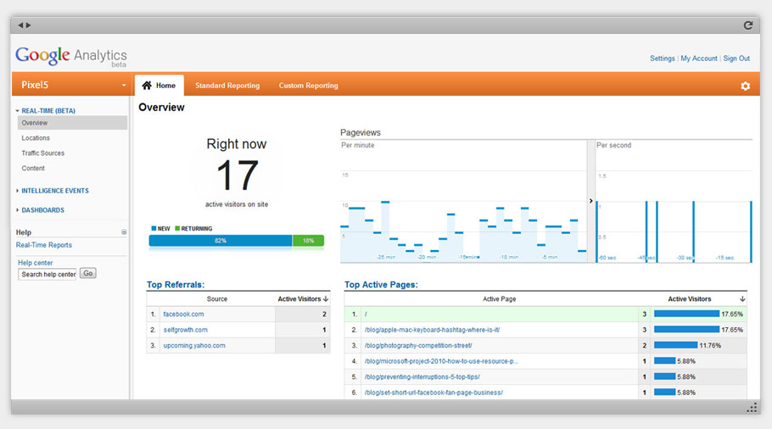Click the Go button
Screen dimensions: 772x429
click(87, 274)
